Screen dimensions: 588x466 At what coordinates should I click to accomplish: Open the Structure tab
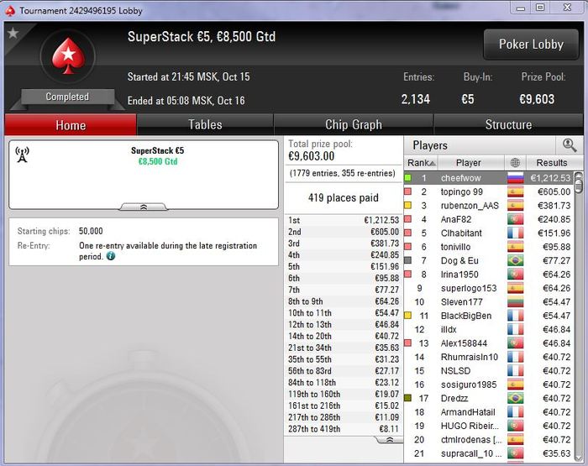tap(508, 124)
